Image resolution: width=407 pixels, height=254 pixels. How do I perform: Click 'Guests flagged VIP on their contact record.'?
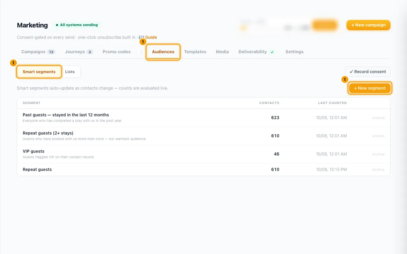tap(58, 157)
